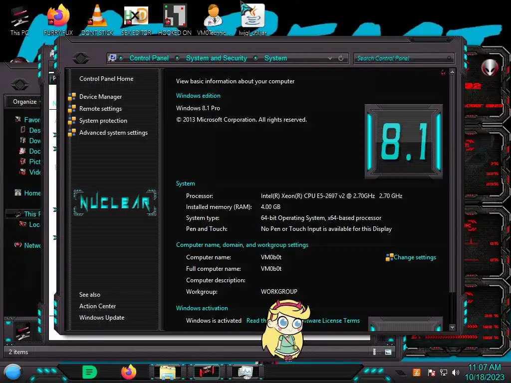
Task: Switch Explorer to large icons view
Action: coord(388,352)
